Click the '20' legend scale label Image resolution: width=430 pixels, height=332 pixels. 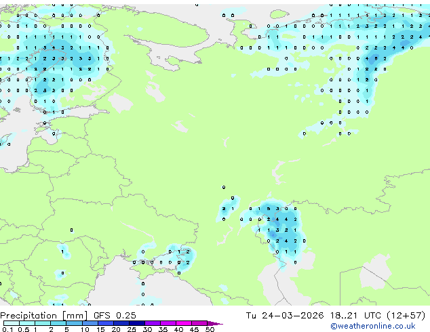pos(116,329)
